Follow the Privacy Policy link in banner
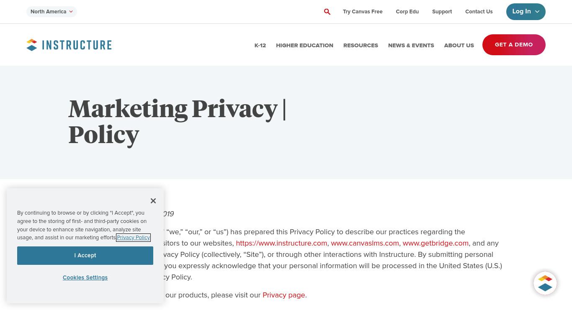Image resolution: width=572 pixels, height=310 pixels. click(x=133, y=238)
